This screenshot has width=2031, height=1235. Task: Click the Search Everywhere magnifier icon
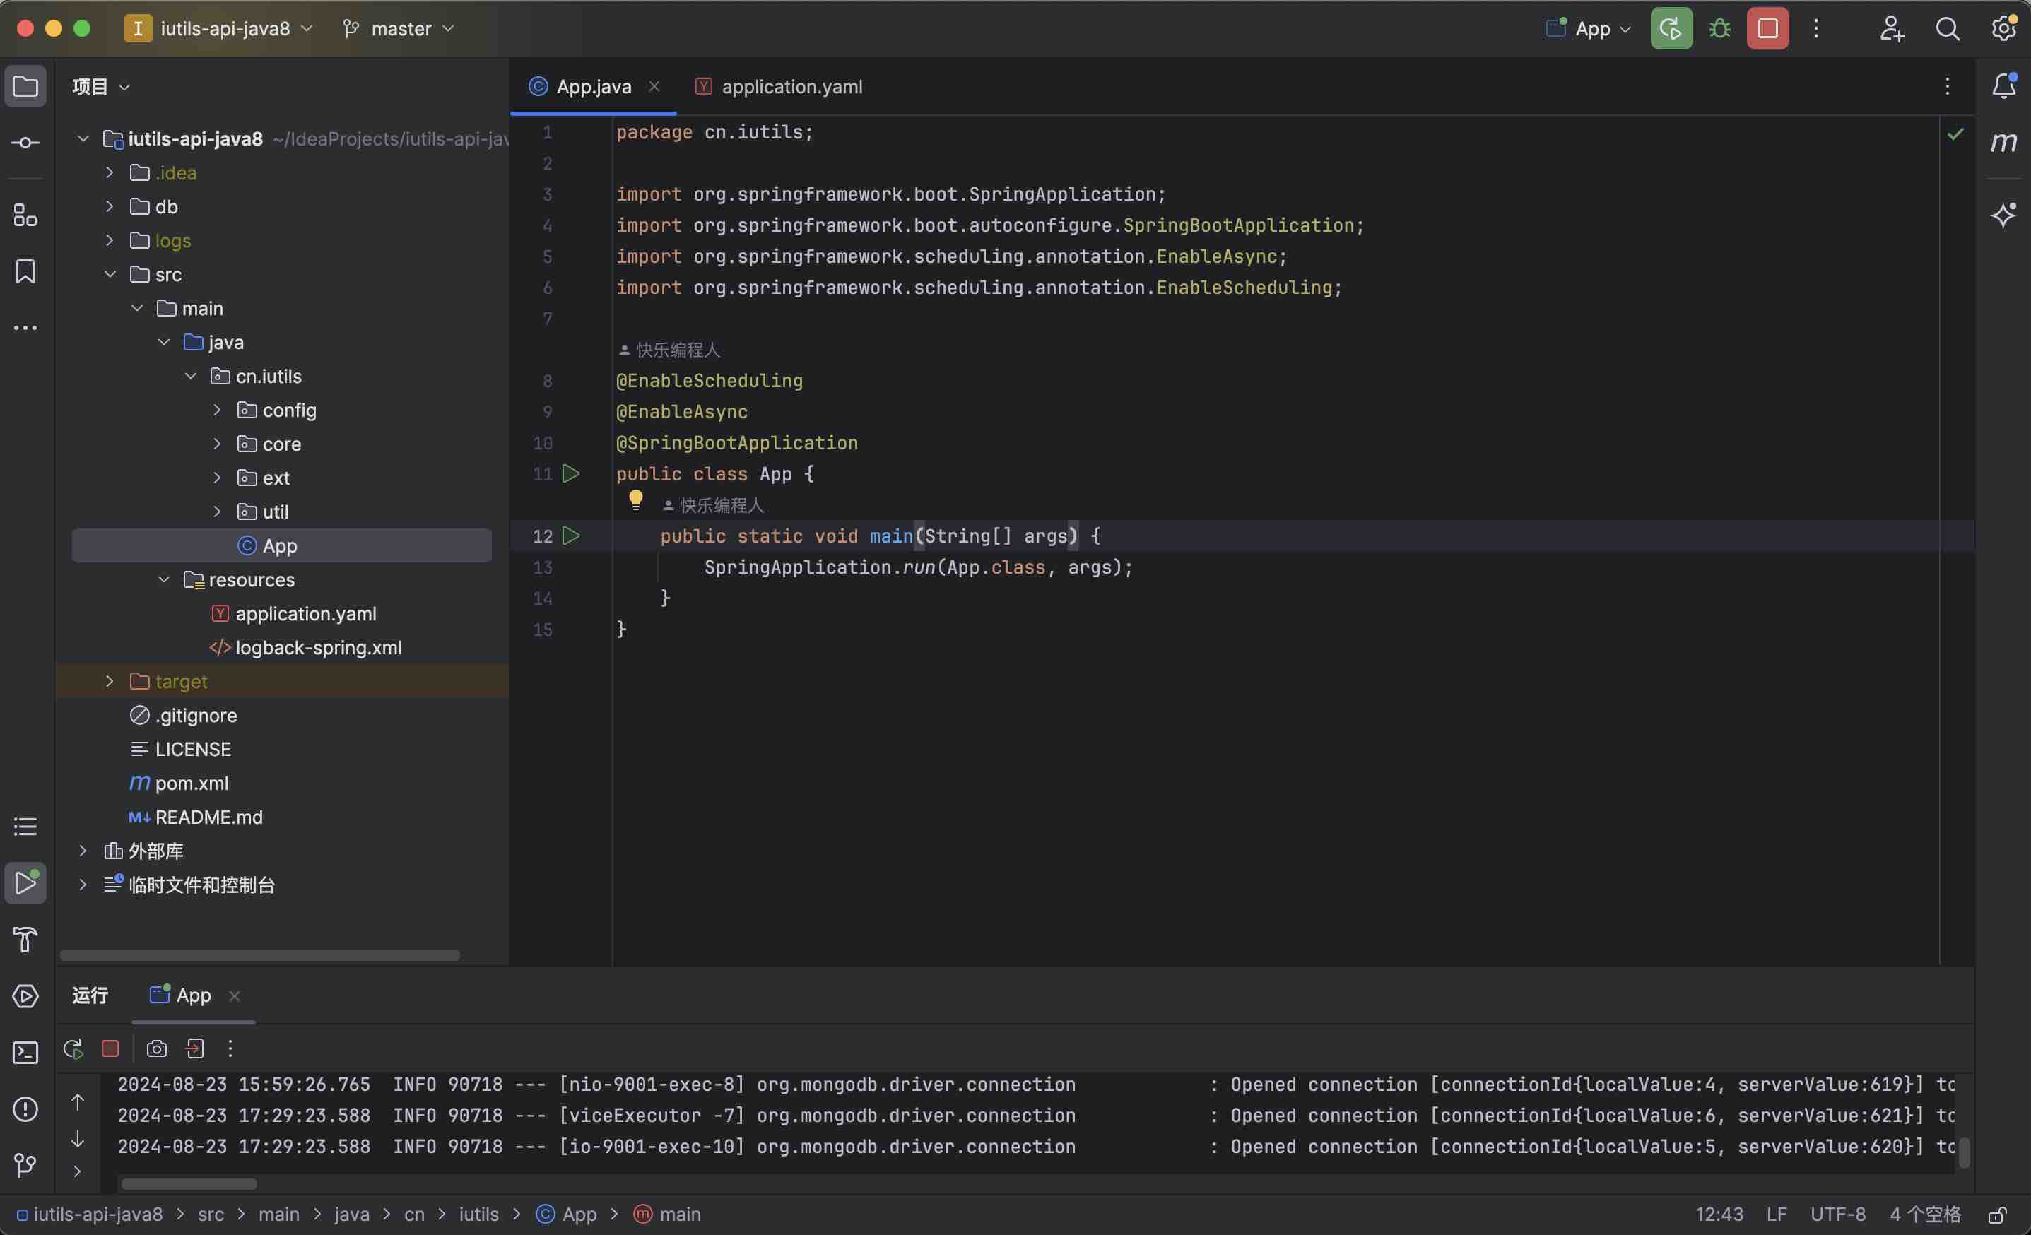point(1947,29)
